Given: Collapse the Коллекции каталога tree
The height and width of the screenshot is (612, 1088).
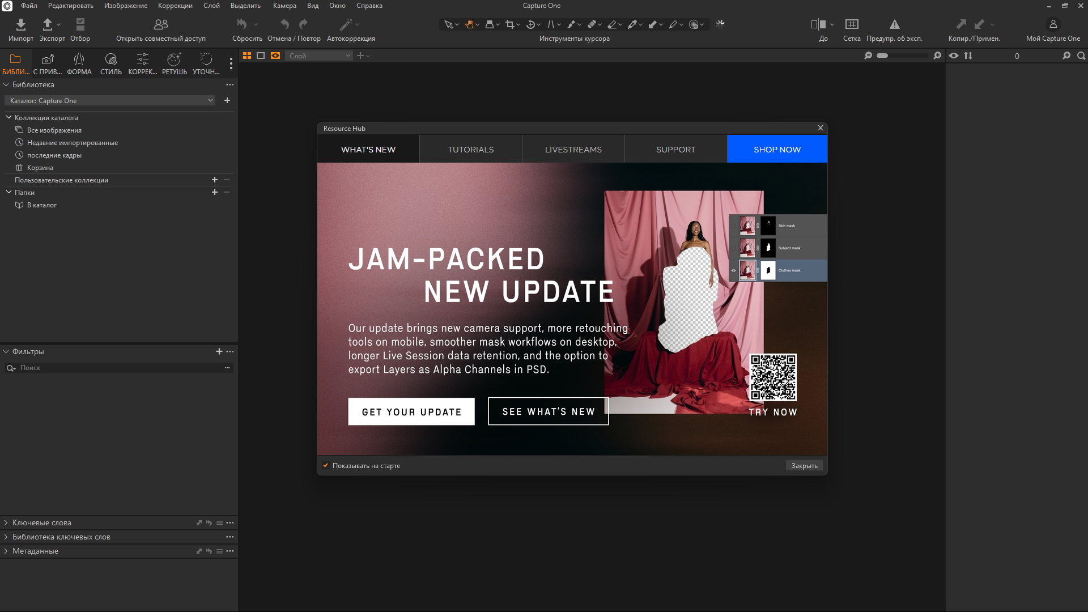Looking at the screenshot, I should 8,117.
